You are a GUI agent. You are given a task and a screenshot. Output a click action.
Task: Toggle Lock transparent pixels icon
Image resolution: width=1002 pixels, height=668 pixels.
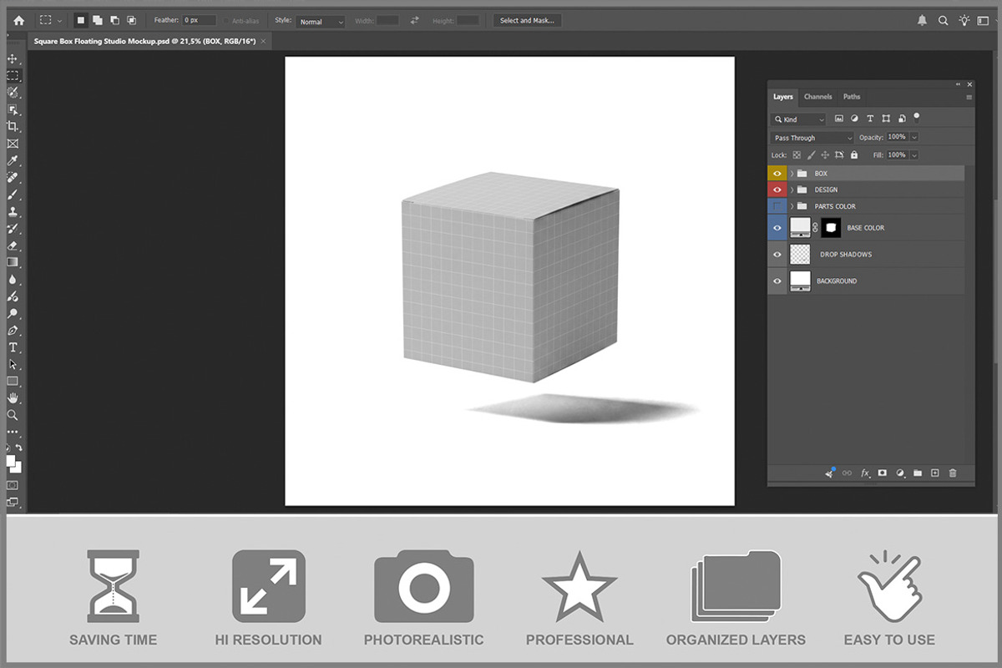point(797,154)
